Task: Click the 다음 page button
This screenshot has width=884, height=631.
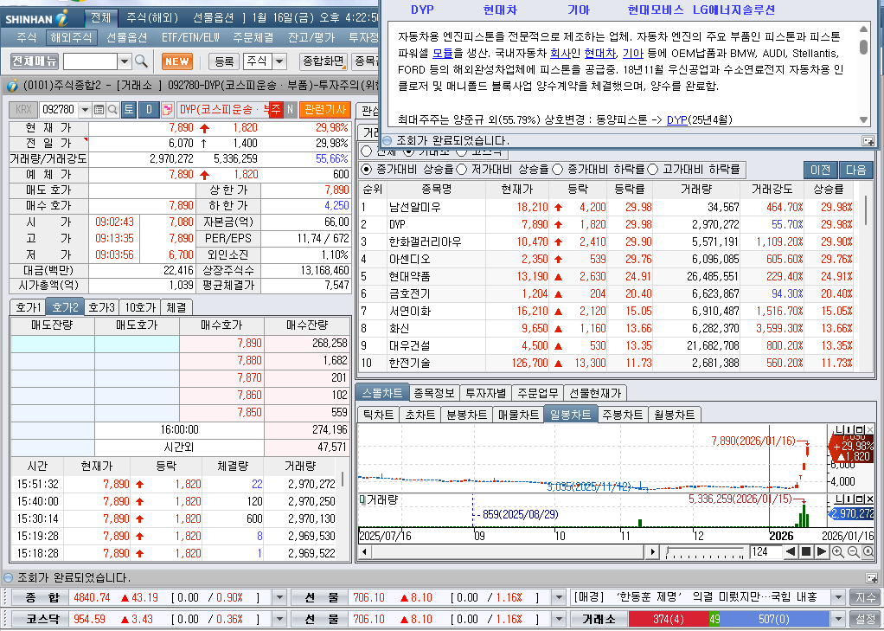Action: 855,170
